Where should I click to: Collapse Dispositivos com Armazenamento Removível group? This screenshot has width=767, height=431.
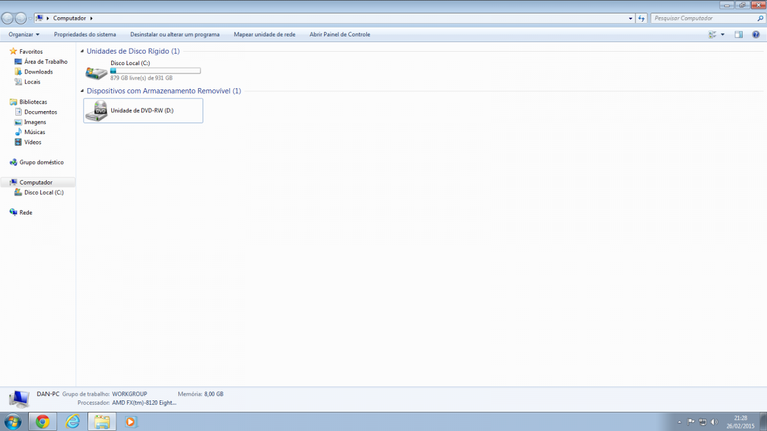82,91
